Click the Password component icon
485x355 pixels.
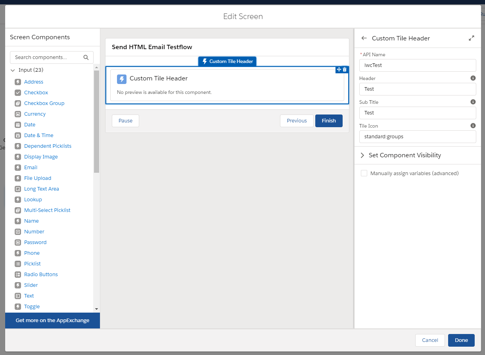[17, 242]
